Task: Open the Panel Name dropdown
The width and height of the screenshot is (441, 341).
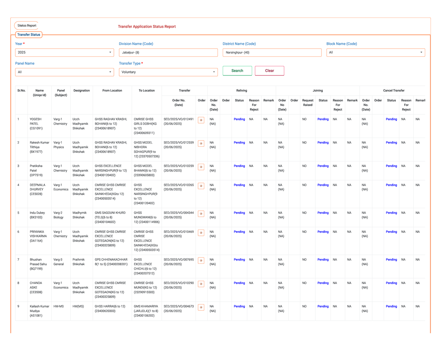Action: pyautogui.click(x=65, y=72)
